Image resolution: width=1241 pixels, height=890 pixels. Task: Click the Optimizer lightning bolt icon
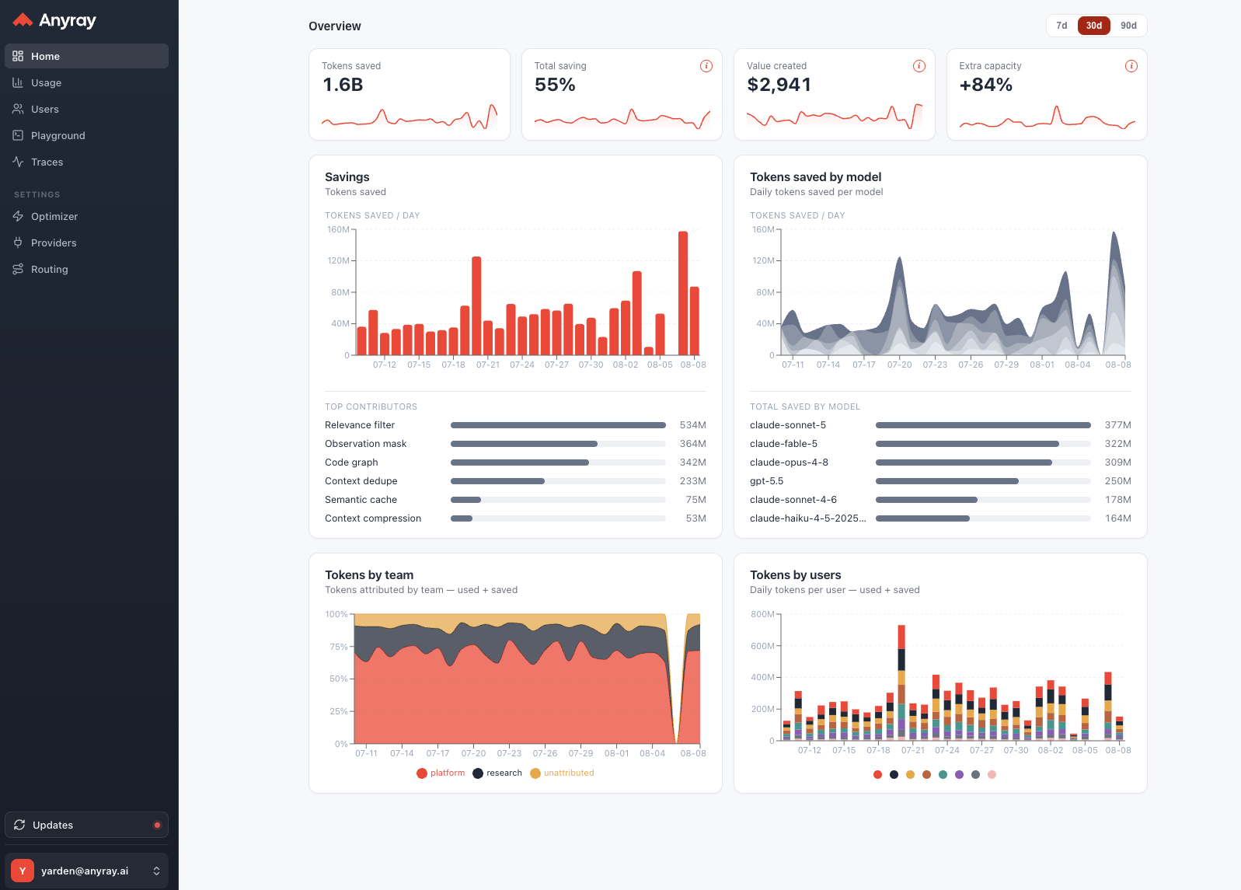click(18, 216)
